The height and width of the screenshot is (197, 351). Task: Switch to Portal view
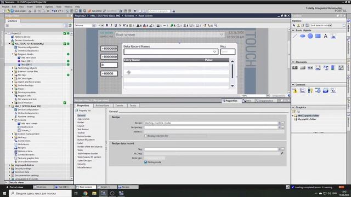[x=15, y=187]
